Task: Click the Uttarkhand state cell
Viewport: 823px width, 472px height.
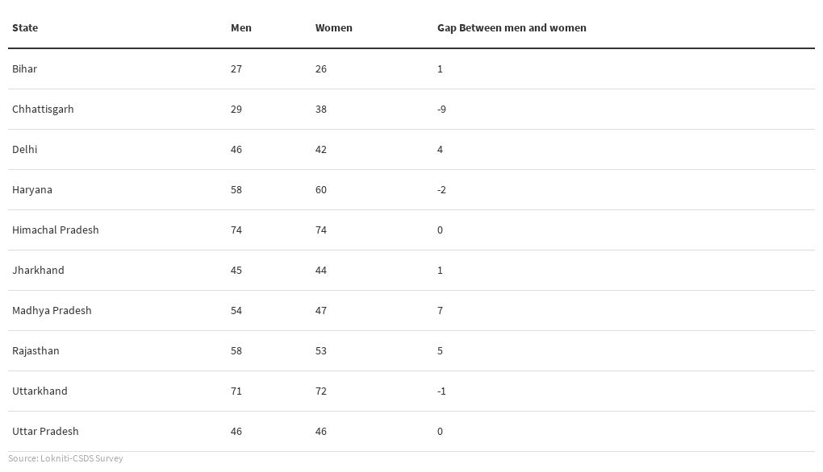Action: point(40,391)
